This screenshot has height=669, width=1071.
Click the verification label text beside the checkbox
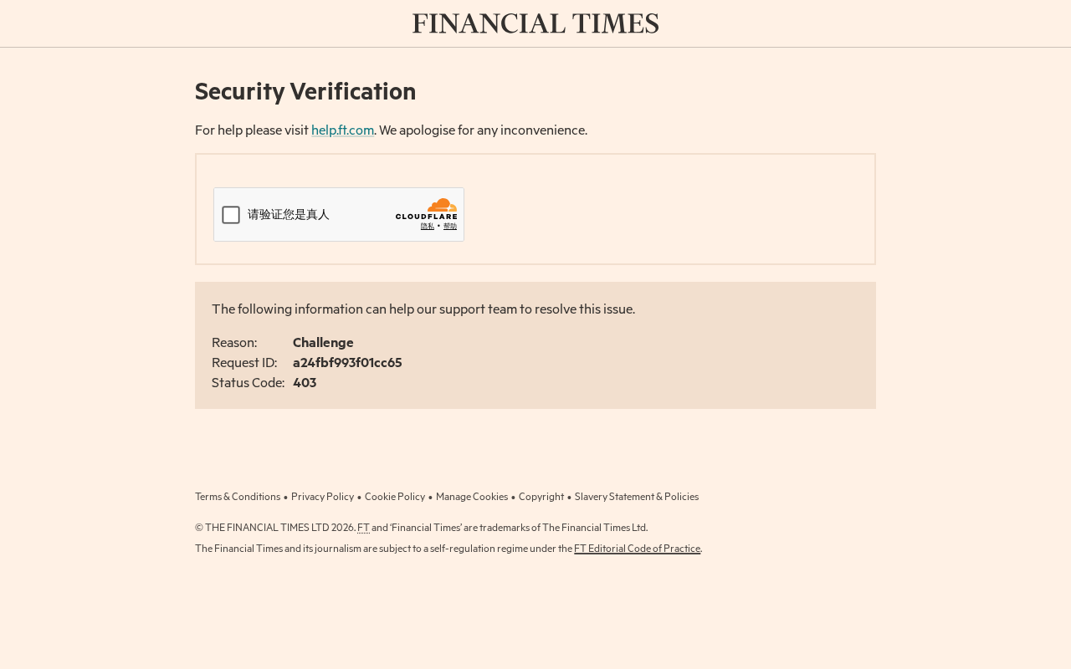[289, 215]
